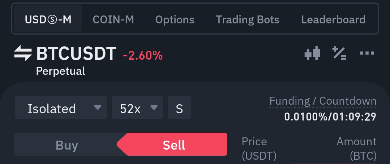Switch to the USDⓈ-M tab
Image resolution: width=390 pixels, height=164 pixels.
[x=48, y=19]
